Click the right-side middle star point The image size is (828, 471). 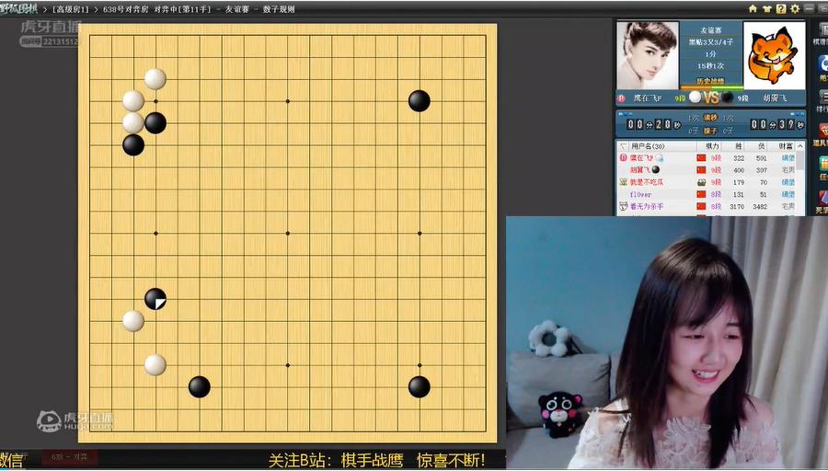tap(420, 233)
